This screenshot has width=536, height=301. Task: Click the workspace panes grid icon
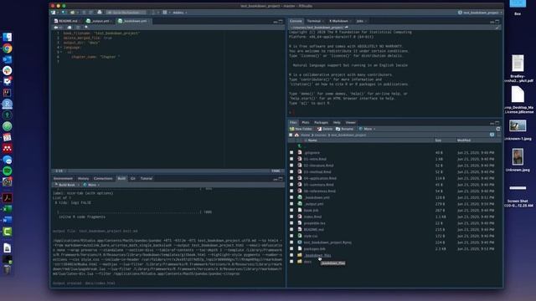165,13
